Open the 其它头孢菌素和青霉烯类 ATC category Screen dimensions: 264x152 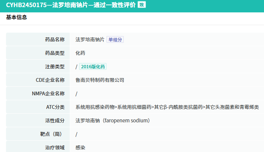coord(232,107)
